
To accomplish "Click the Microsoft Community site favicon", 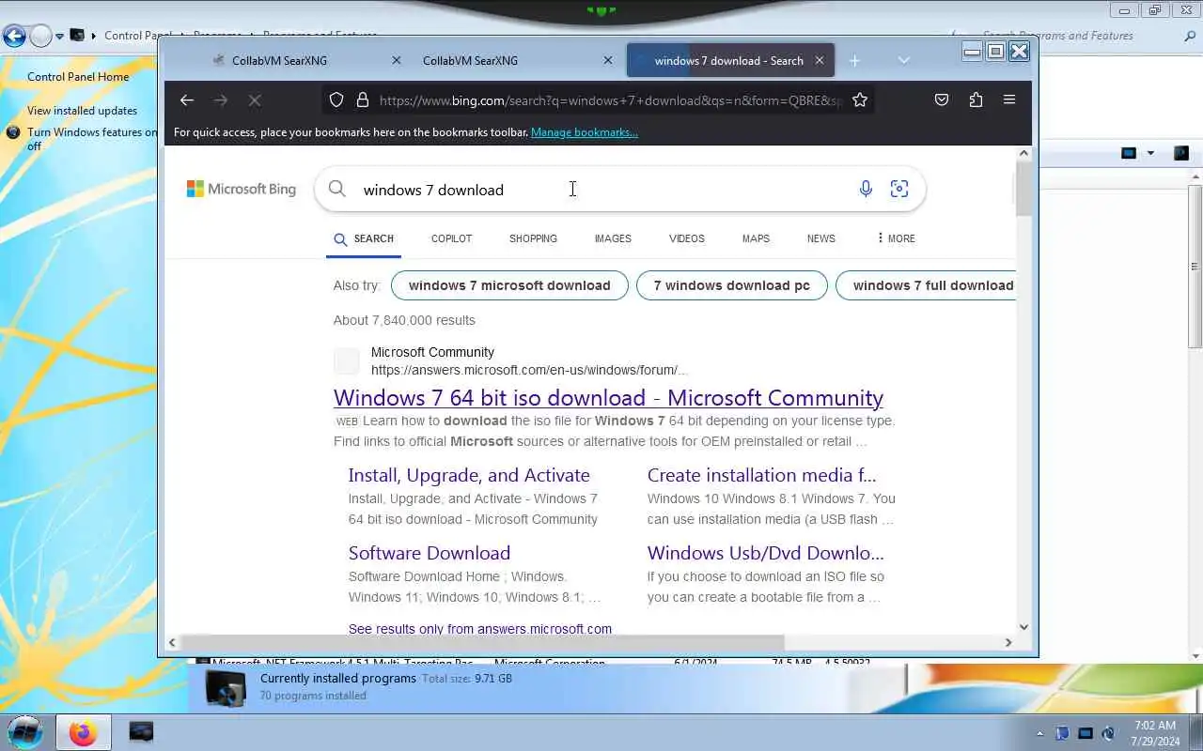I will click(347, 361).
